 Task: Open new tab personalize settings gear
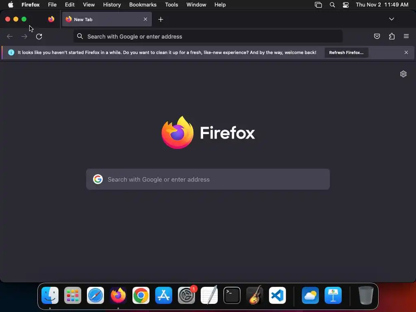click(x=403, y=74)
